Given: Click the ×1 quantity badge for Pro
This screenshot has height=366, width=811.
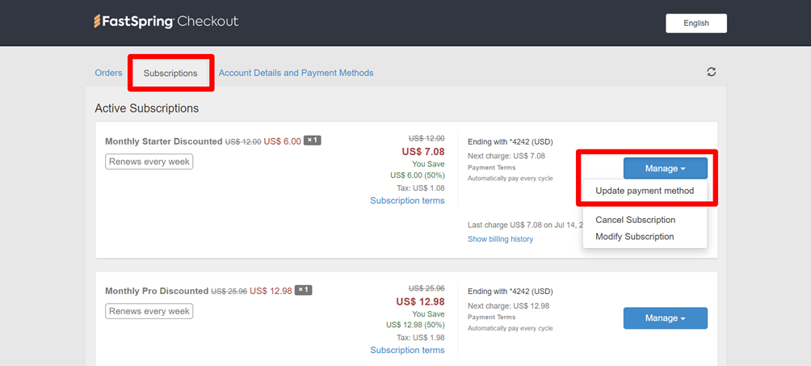Looking at the screenshot, I should coord(303,290).
